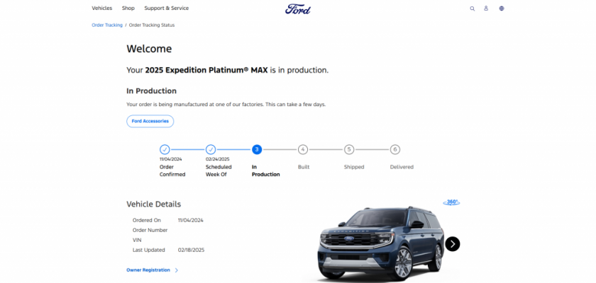Click step 1 Order Confirmed checkmark
This screenshot has width=596, height=283.
[165, 150]
